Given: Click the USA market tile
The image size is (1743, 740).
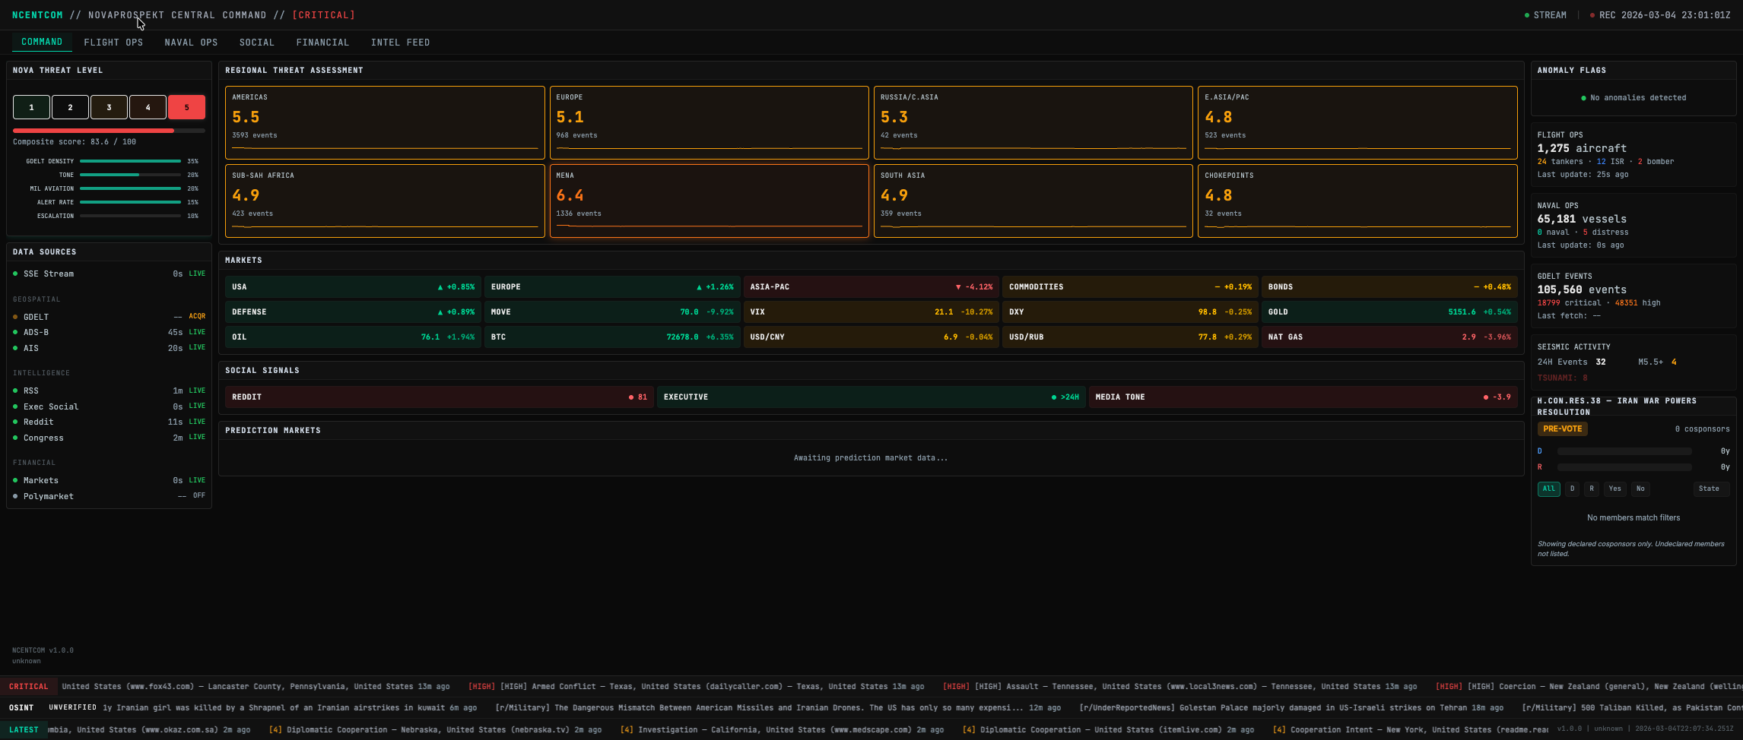Looking at the screenshot, I should (x=353, y=287).
